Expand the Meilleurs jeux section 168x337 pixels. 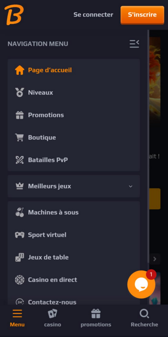tap(74, 186)
